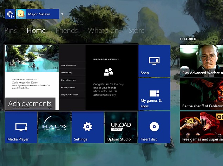
Task: Navigate to the Store tab
Action: point(136,30)
